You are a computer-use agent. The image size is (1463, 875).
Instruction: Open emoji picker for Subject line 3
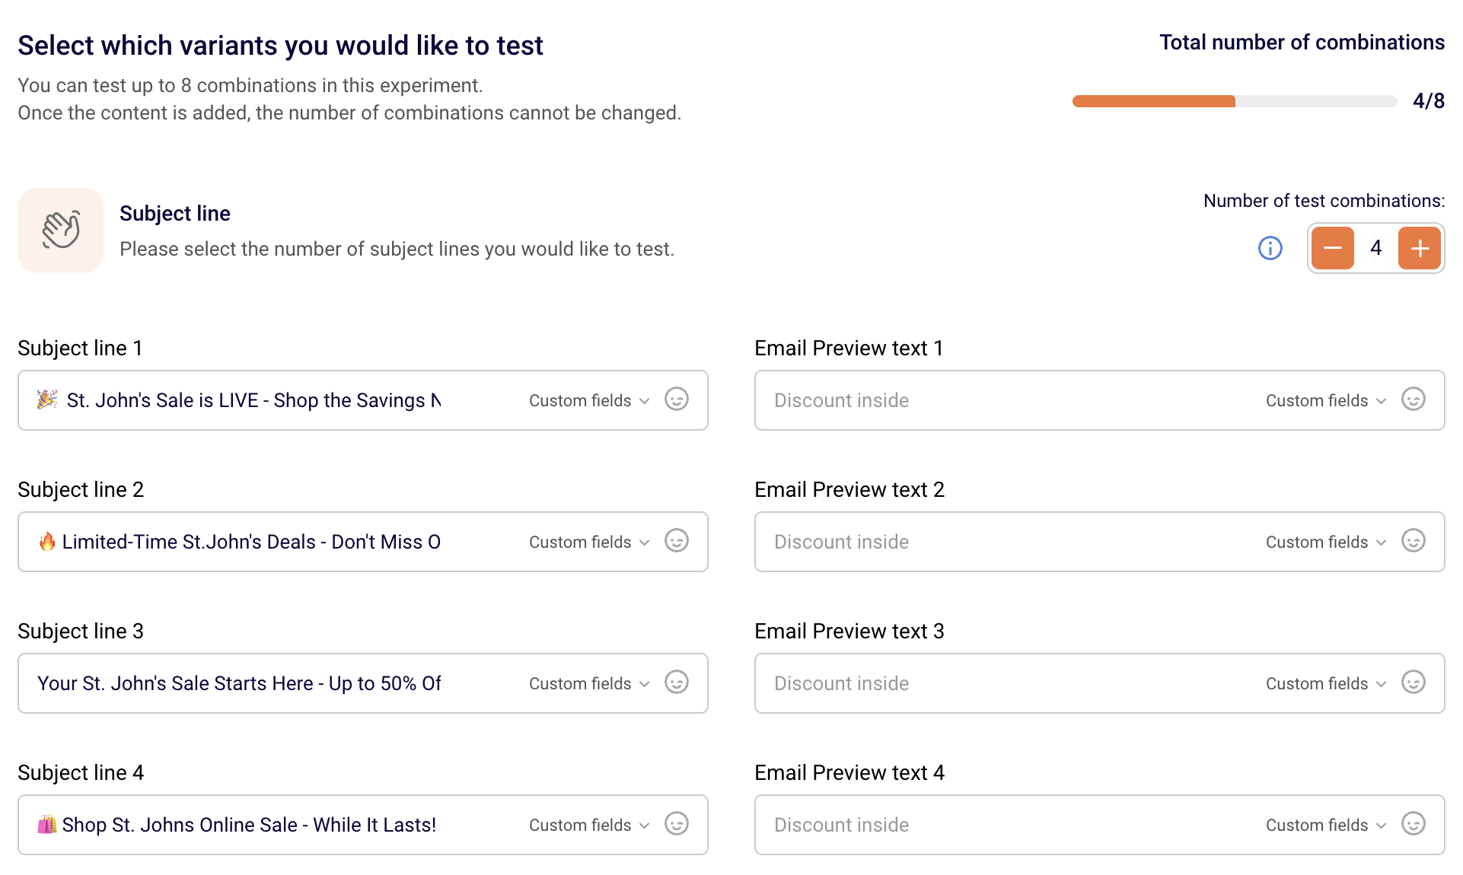[x=676, y=682]
